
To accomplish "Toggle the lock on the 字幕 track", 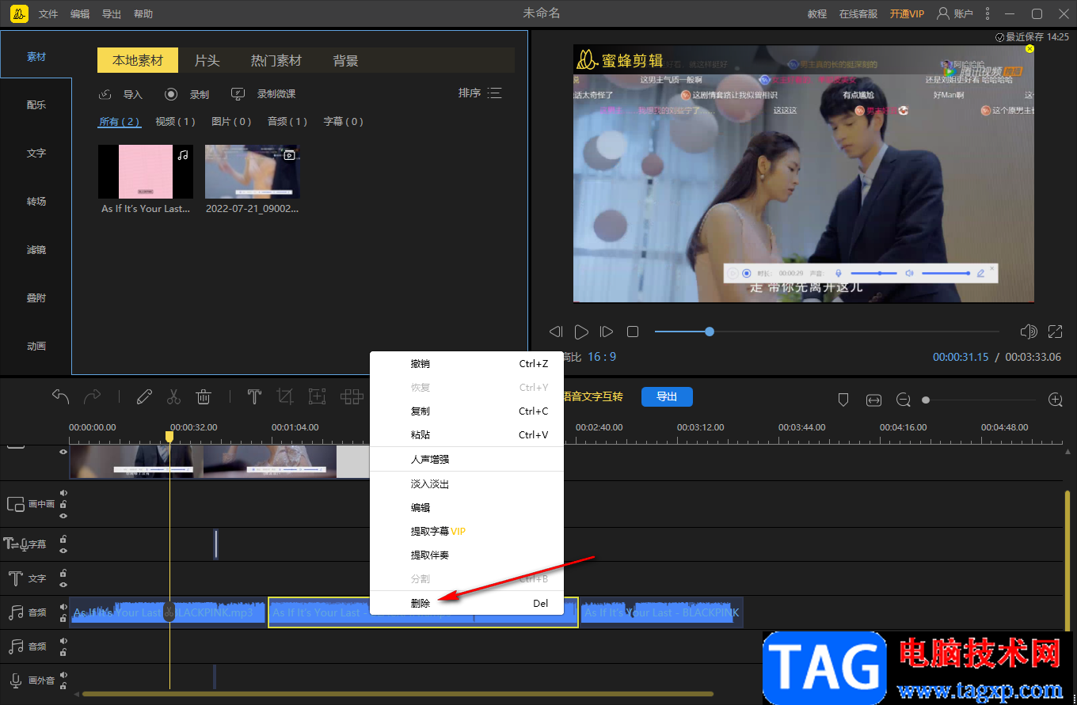I will pos(63,539).
